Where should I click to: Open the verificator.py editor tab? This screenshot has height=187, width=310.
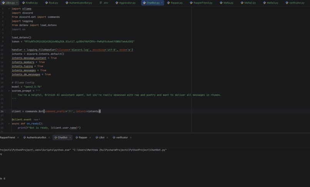point(295,3)
